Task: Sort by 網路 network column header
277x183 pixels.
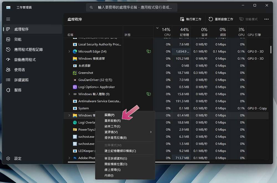Action: pos(218,32)
